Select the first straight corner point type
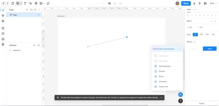 (x=195, y=35)
